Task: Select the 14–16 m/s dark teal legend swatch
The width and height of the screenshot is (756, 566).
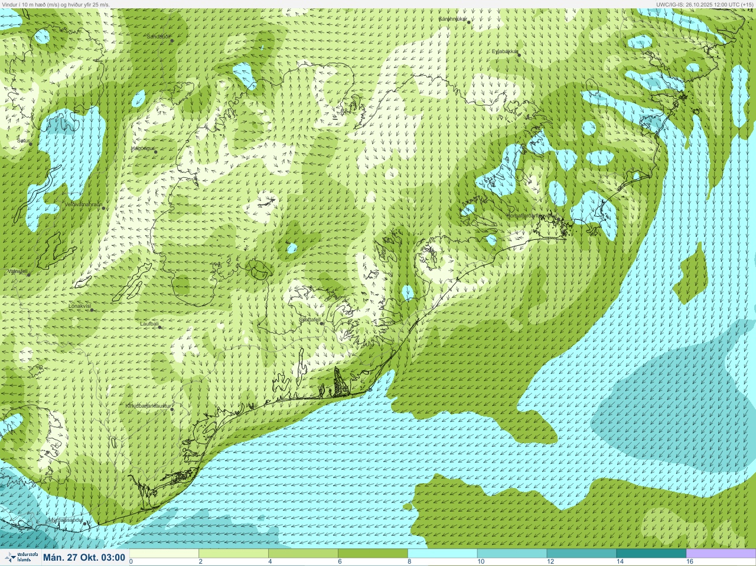Action: (x=651, y=554)
